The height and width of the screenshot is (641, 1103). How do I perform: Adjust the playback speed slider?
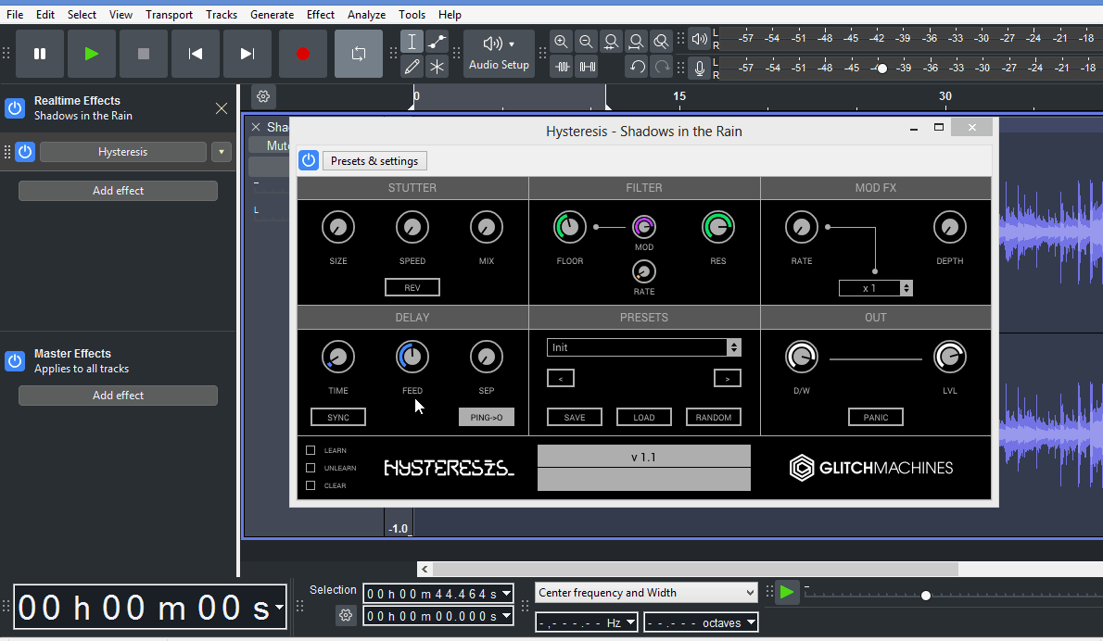[924, 596]
